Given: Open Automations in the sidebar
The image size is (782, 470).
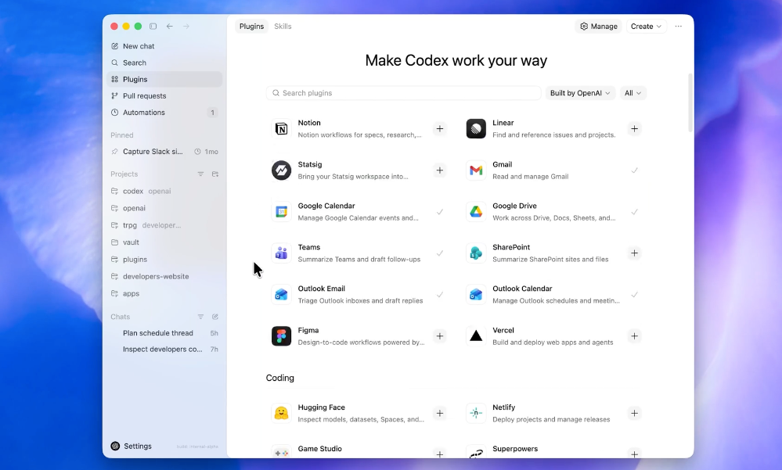Looking at the screenshot, I should pyautogui.click(x=144, y=113).
